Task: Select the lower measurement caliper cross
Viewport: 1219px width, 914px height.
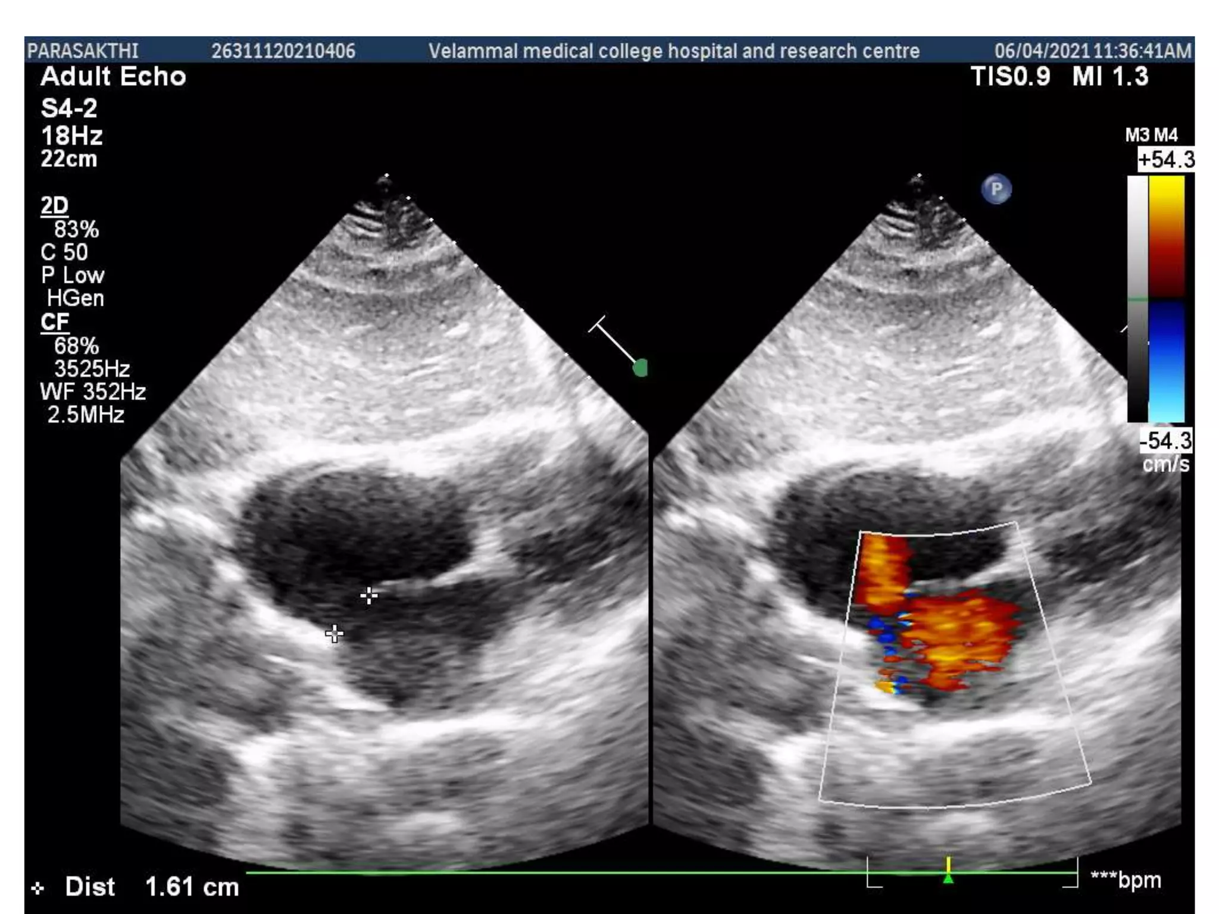Action: tap(335, 634)
